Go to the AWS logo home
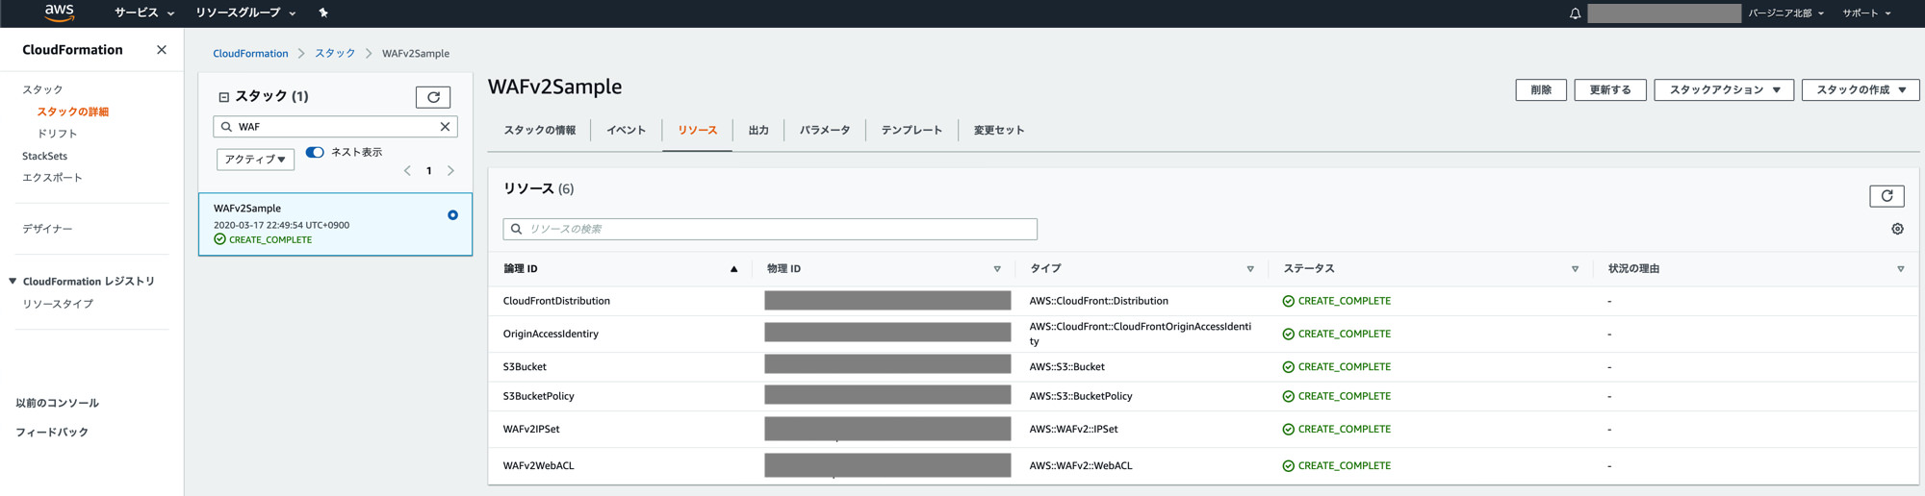 pyautogui.click(x=60, y=12)
